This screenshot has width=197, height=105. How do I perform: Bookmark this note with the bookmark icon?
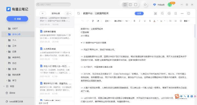point(176,13)
